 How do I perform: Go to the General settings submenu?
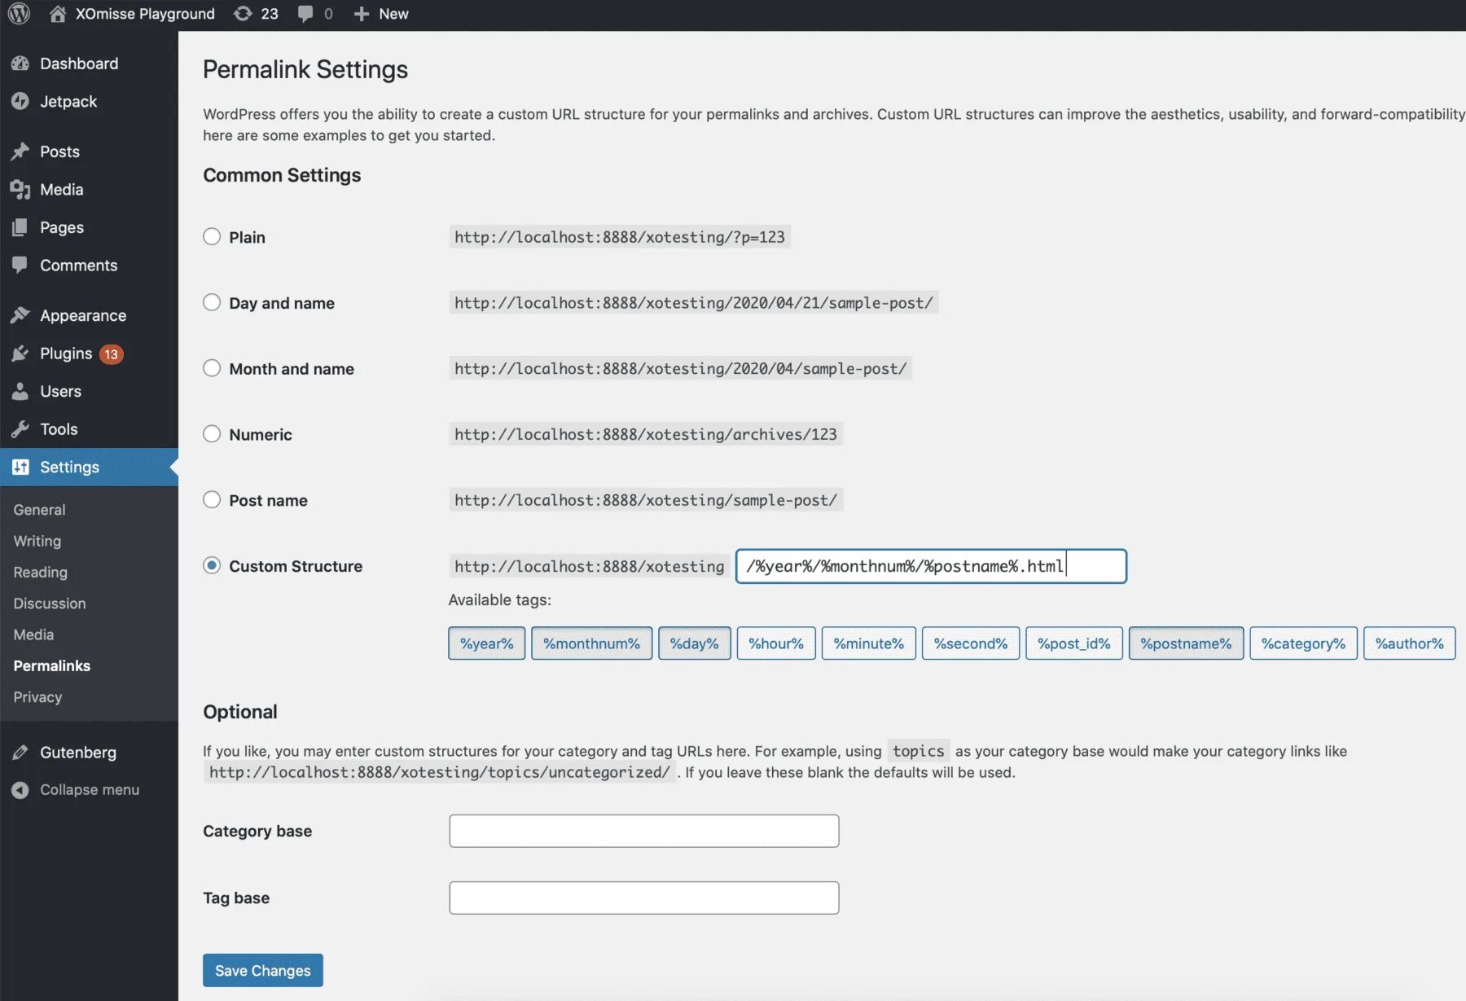pos(39,510)
